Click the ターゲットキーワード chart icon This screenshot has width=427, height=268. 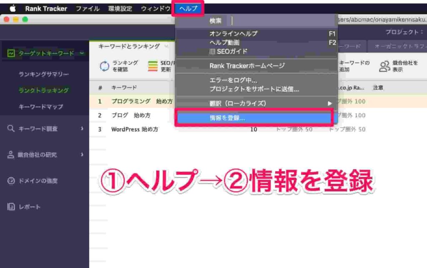pos(11,53)
